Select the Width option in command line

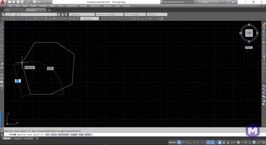(88, 135)
